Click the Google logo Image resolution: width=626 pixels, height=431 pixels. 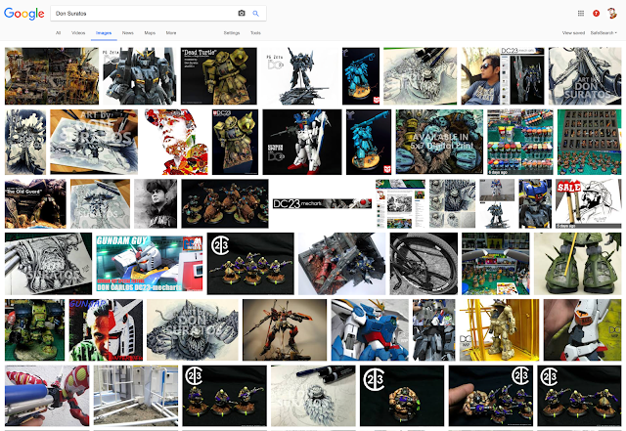click(23, 13)
